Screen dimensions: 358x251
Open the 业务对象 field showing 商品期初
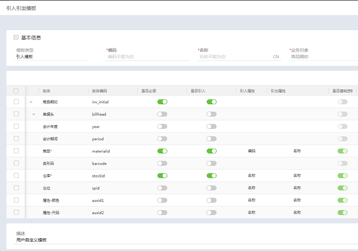pyautogui.click(x=322, y=57)
